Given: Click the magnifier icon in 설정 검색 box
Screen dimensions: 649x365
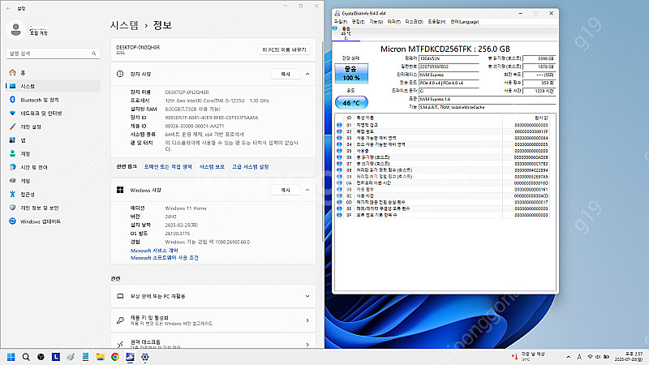Looking at the screenshot, I should tap(93, 54).
